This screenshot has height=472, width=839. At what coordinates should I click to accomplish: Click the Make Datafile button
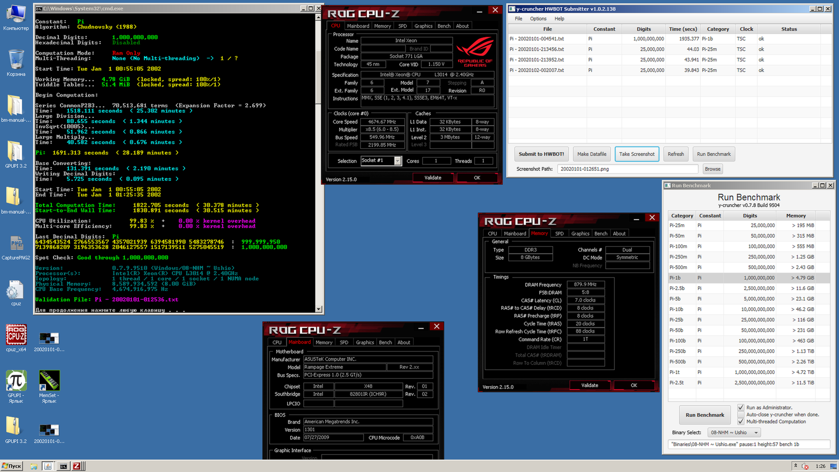[591, 154]
